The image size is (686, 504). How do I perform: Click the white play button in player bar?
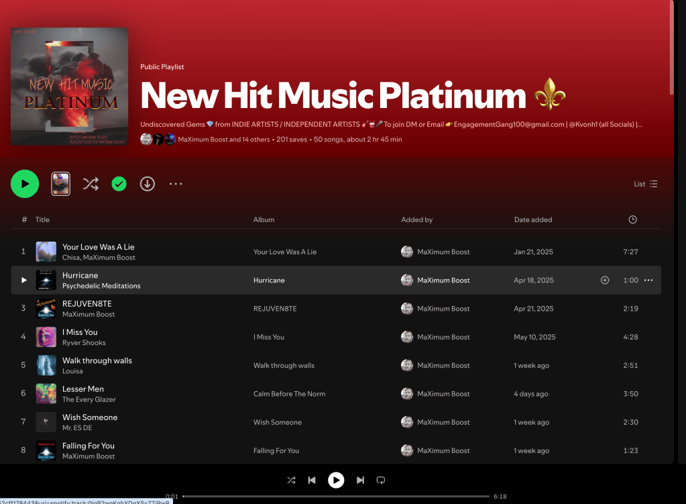(336, 481)
